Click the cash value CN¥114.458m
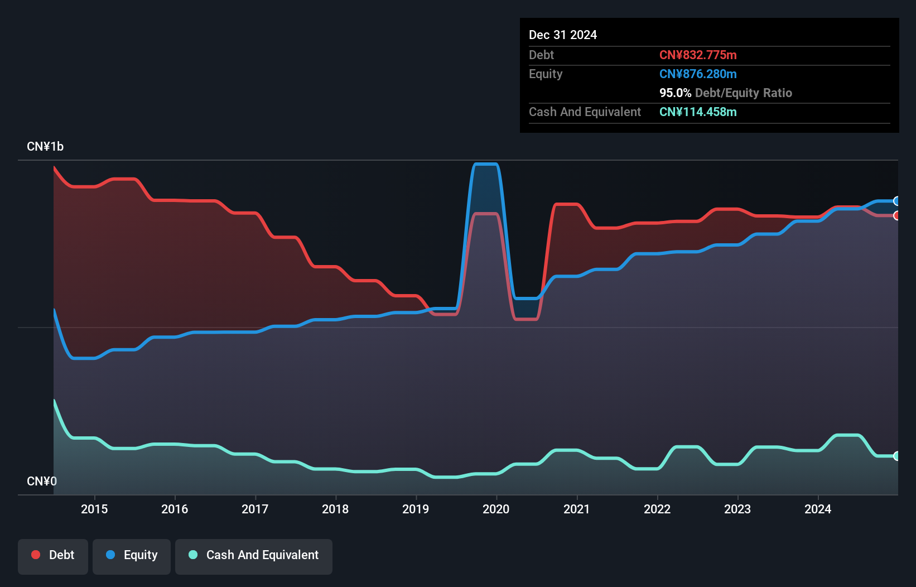Screen dimensions: 916x587 (698, 112)
